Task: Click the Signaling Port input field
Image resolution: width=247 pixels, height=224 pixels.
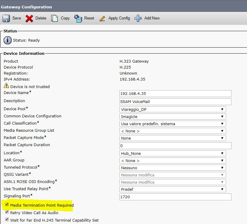Action: tap(175, 197)
